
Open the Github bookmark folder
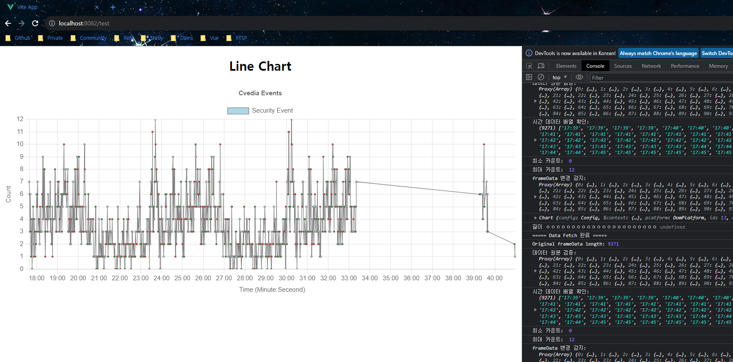click(x=18, y=38)
